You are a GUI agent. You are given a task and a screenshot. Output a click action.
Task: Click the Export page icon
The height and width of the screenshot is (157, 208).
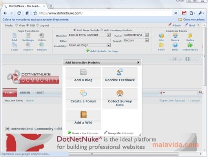coord(28,45)
